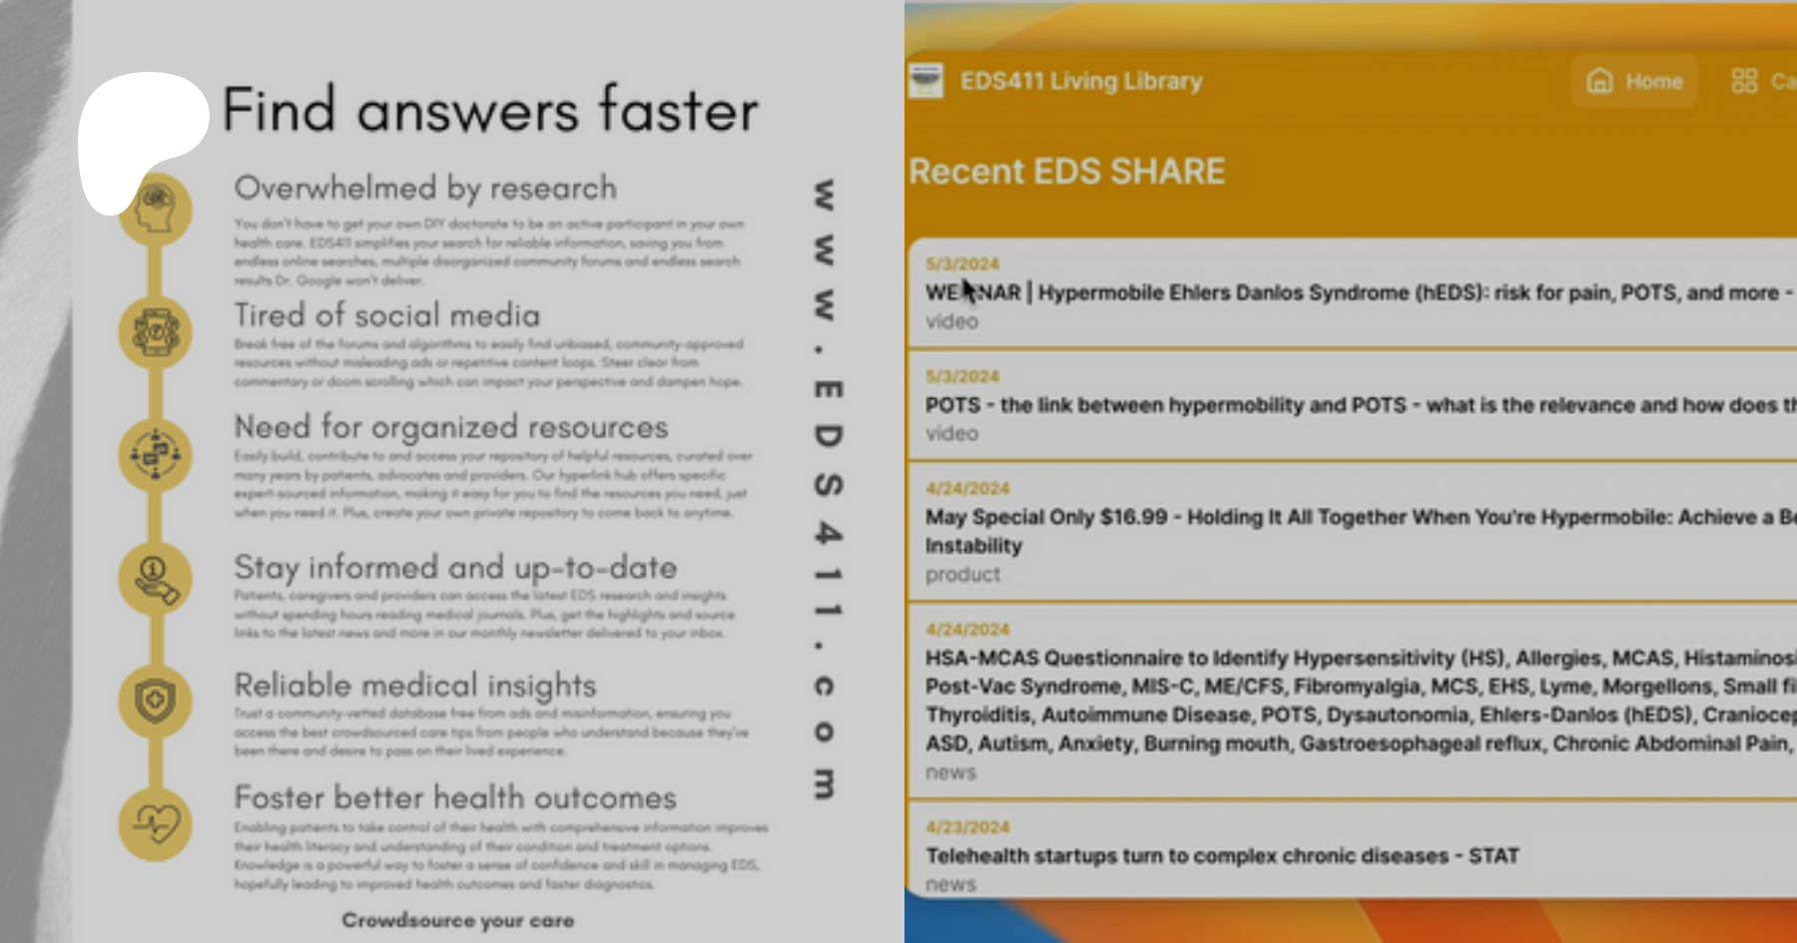The height and width of the screenshot is (943, 1797).
Task: Click the EDS411 Living Library logo icon
Action: point(925,81)
